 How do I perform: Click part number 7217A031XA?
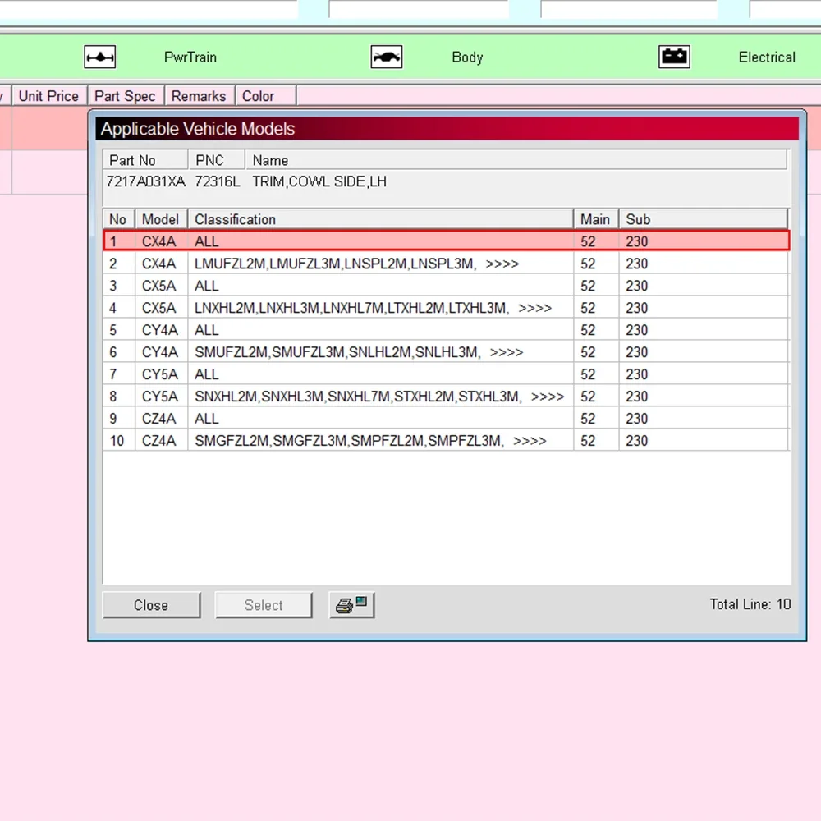click(145, 181)
